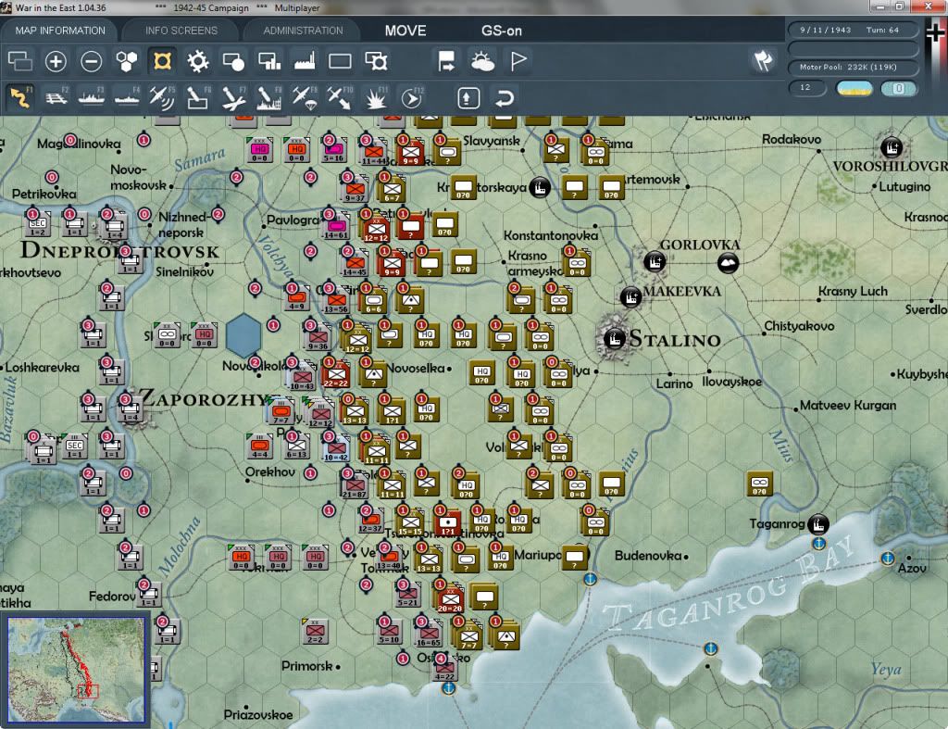Click the zoom out (minus) toolbar icon
Viewport: 948px width, 729px height.
[92, 61]
